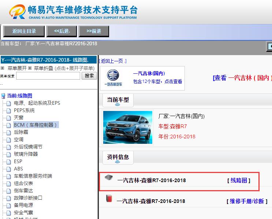Click 包含12个车型，点击查看 link
Image resolution: width=272 pixels, height=219 pixels.
tap(157, 81)
